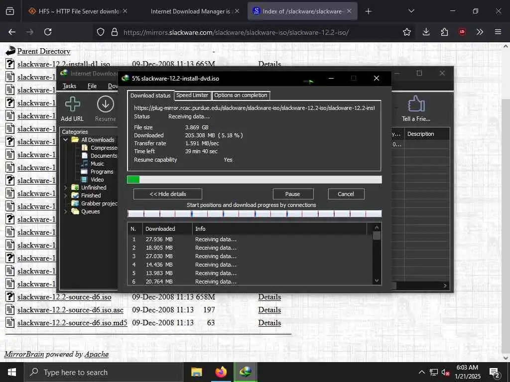Image resolution: width=510 pixels, height=382 pixels.
Task: Click the green download progress bar
Action: point(255,180)
